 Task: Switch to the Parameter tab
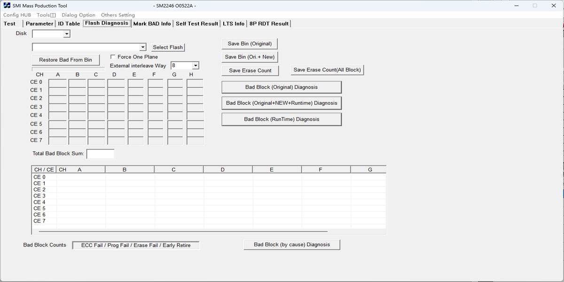(39, 23)
